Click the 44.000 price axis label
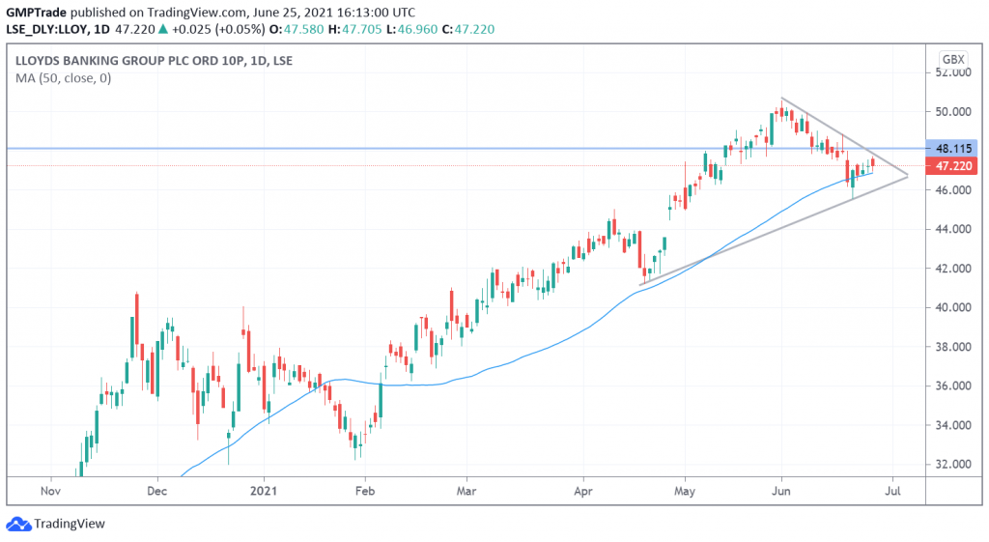The width and height of the screenshot is (989, 542). [x=953, y=229]
